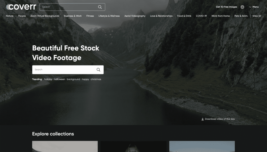
Task: Expand the Menu dropdown
Action: click(254, 7)
